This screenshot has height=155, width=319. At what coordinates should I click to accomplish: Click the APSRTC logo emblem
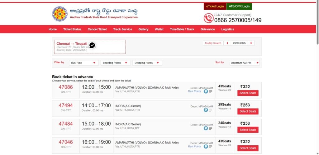(x=60, y=14)
